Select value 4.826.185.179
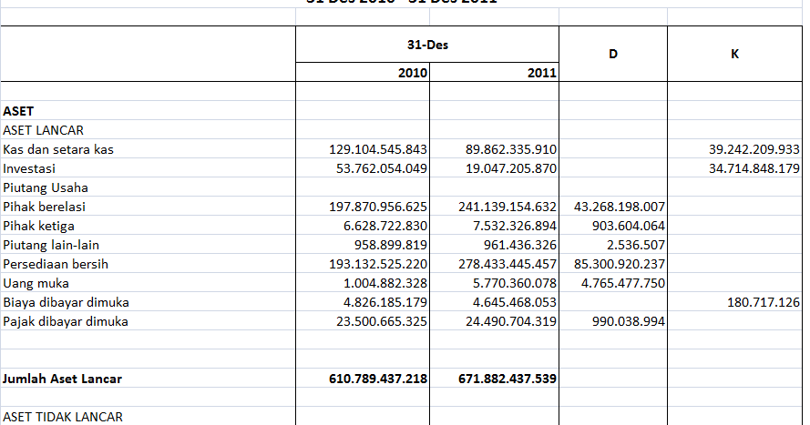810x425 pixels. coord(385,302)
